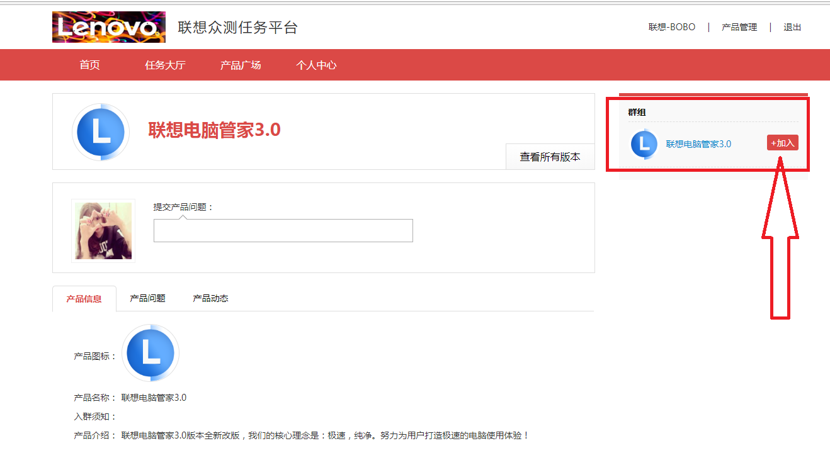Click the Lenovo logo in header
This screenshot has width=830, height=453.
point(109,27)
